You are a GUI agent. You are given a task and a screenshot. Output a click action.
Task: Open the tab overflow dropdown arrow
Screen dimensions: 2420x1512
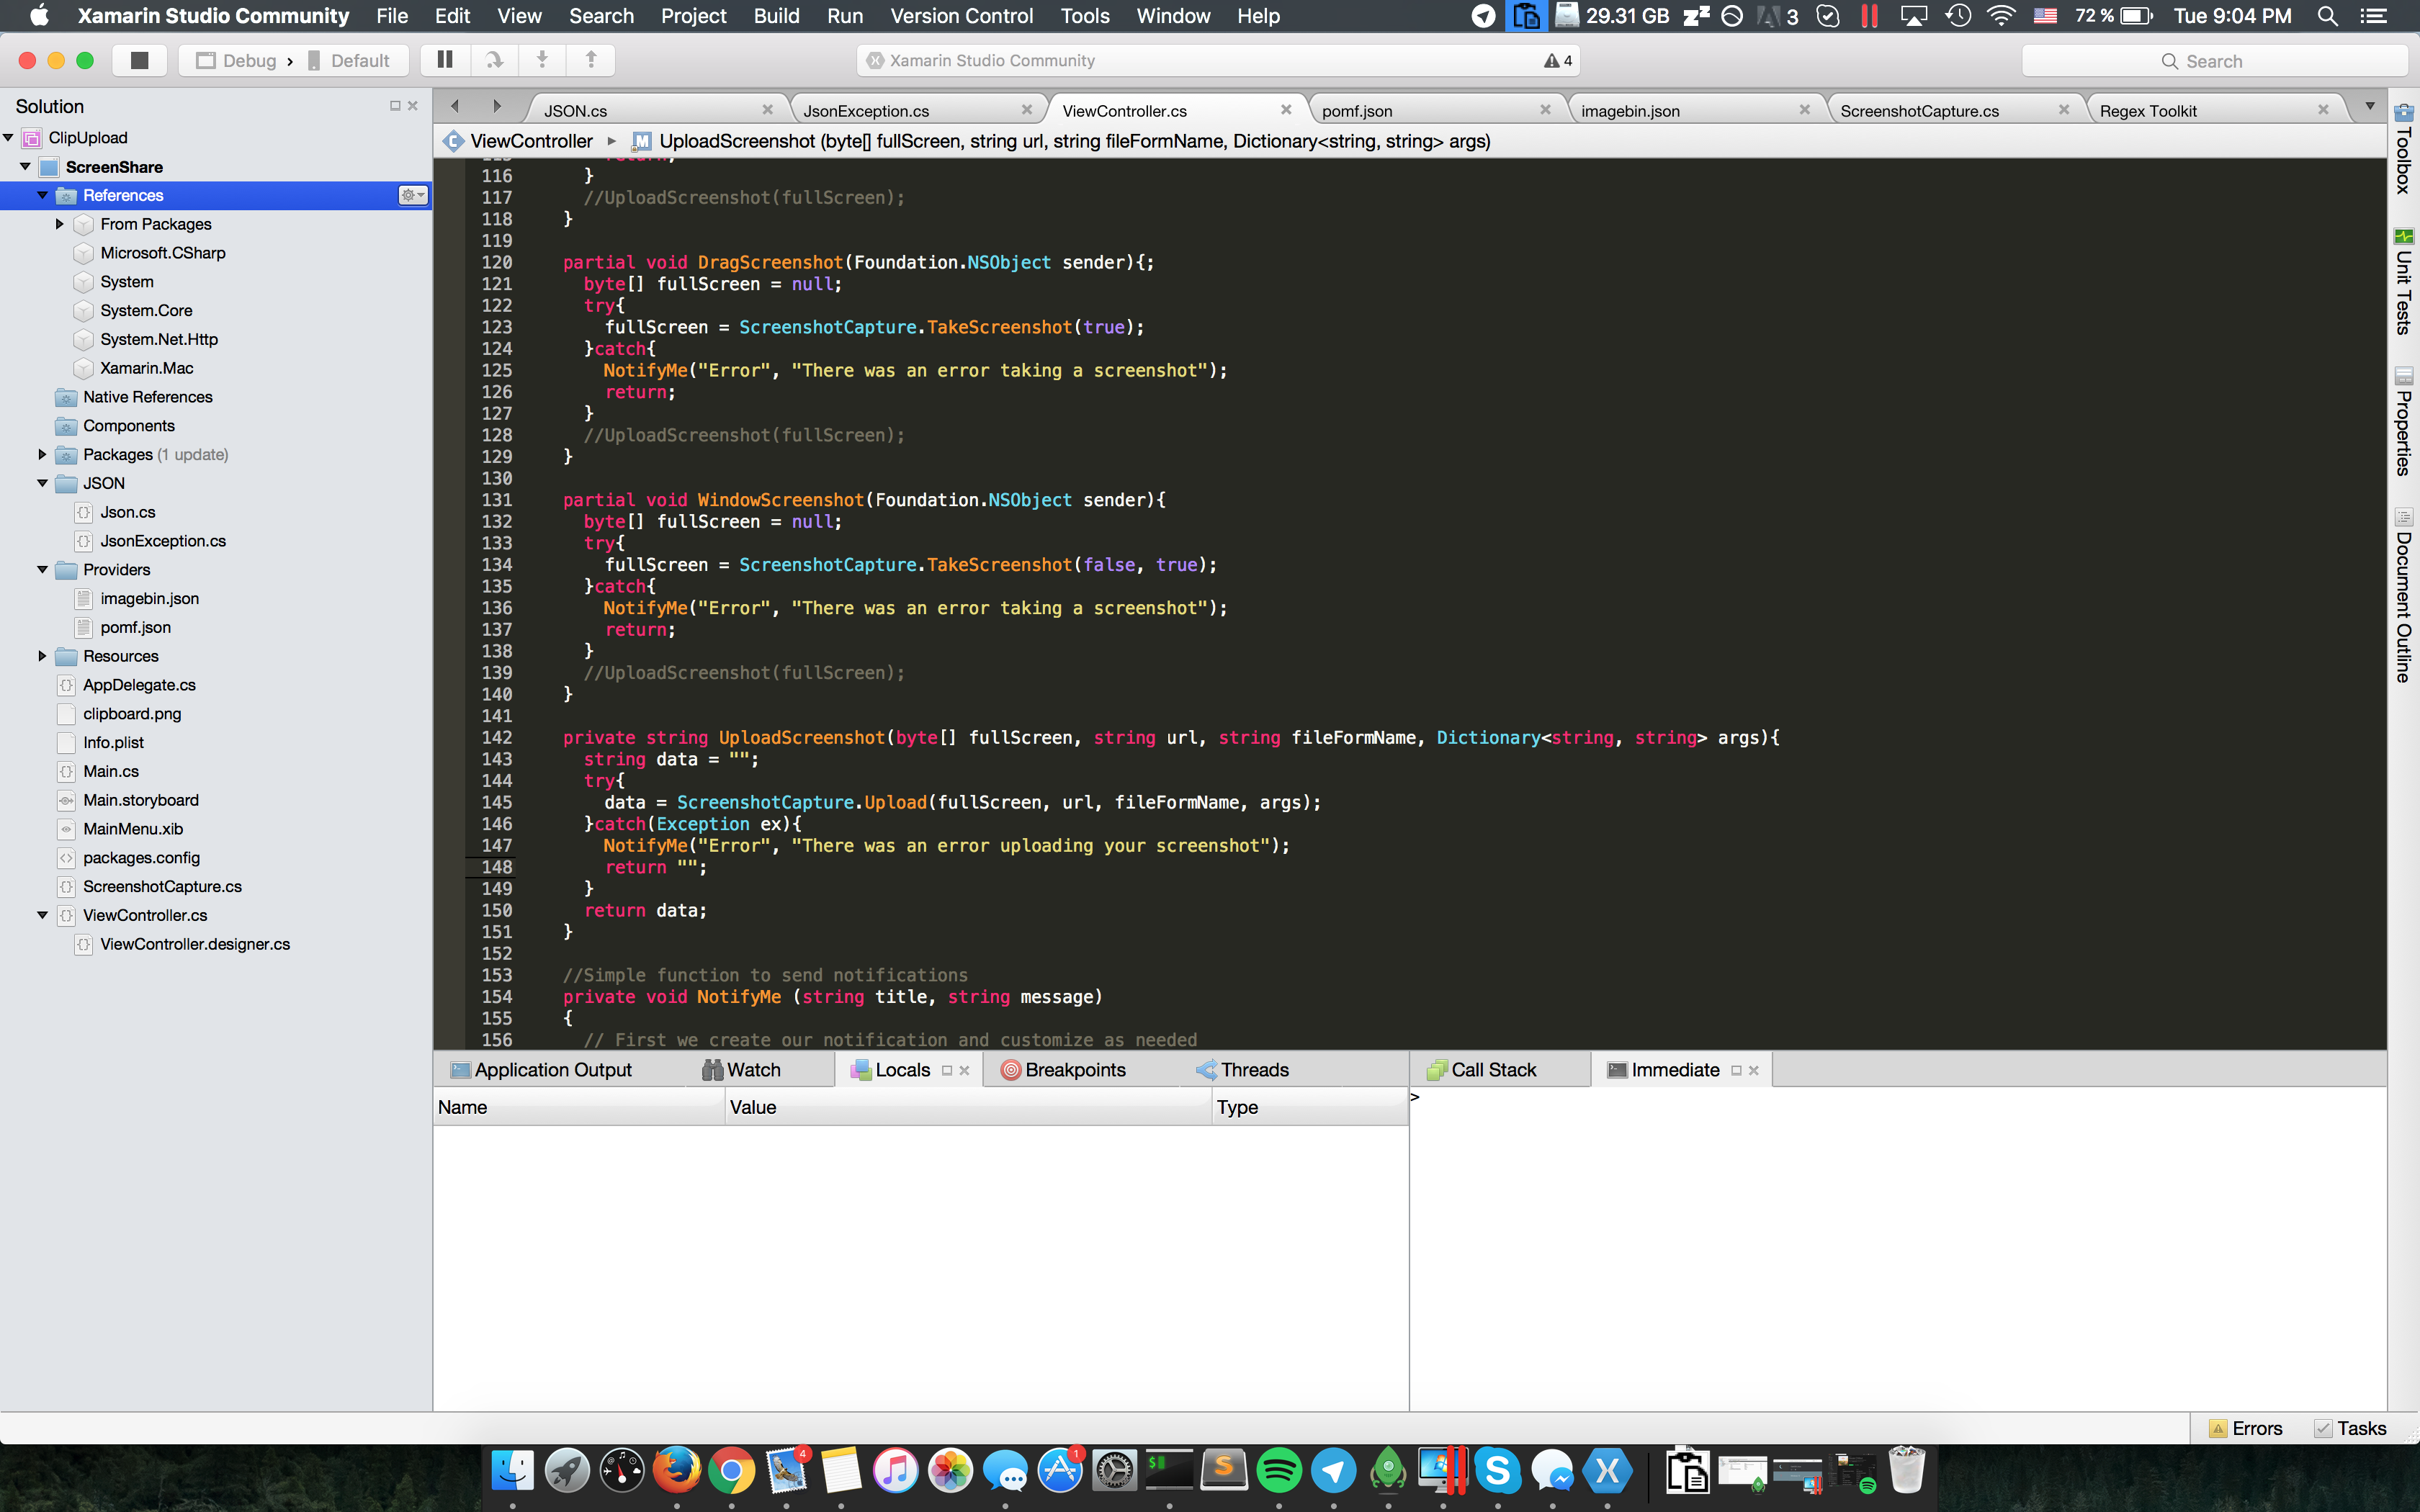[x=2369, y=106]
